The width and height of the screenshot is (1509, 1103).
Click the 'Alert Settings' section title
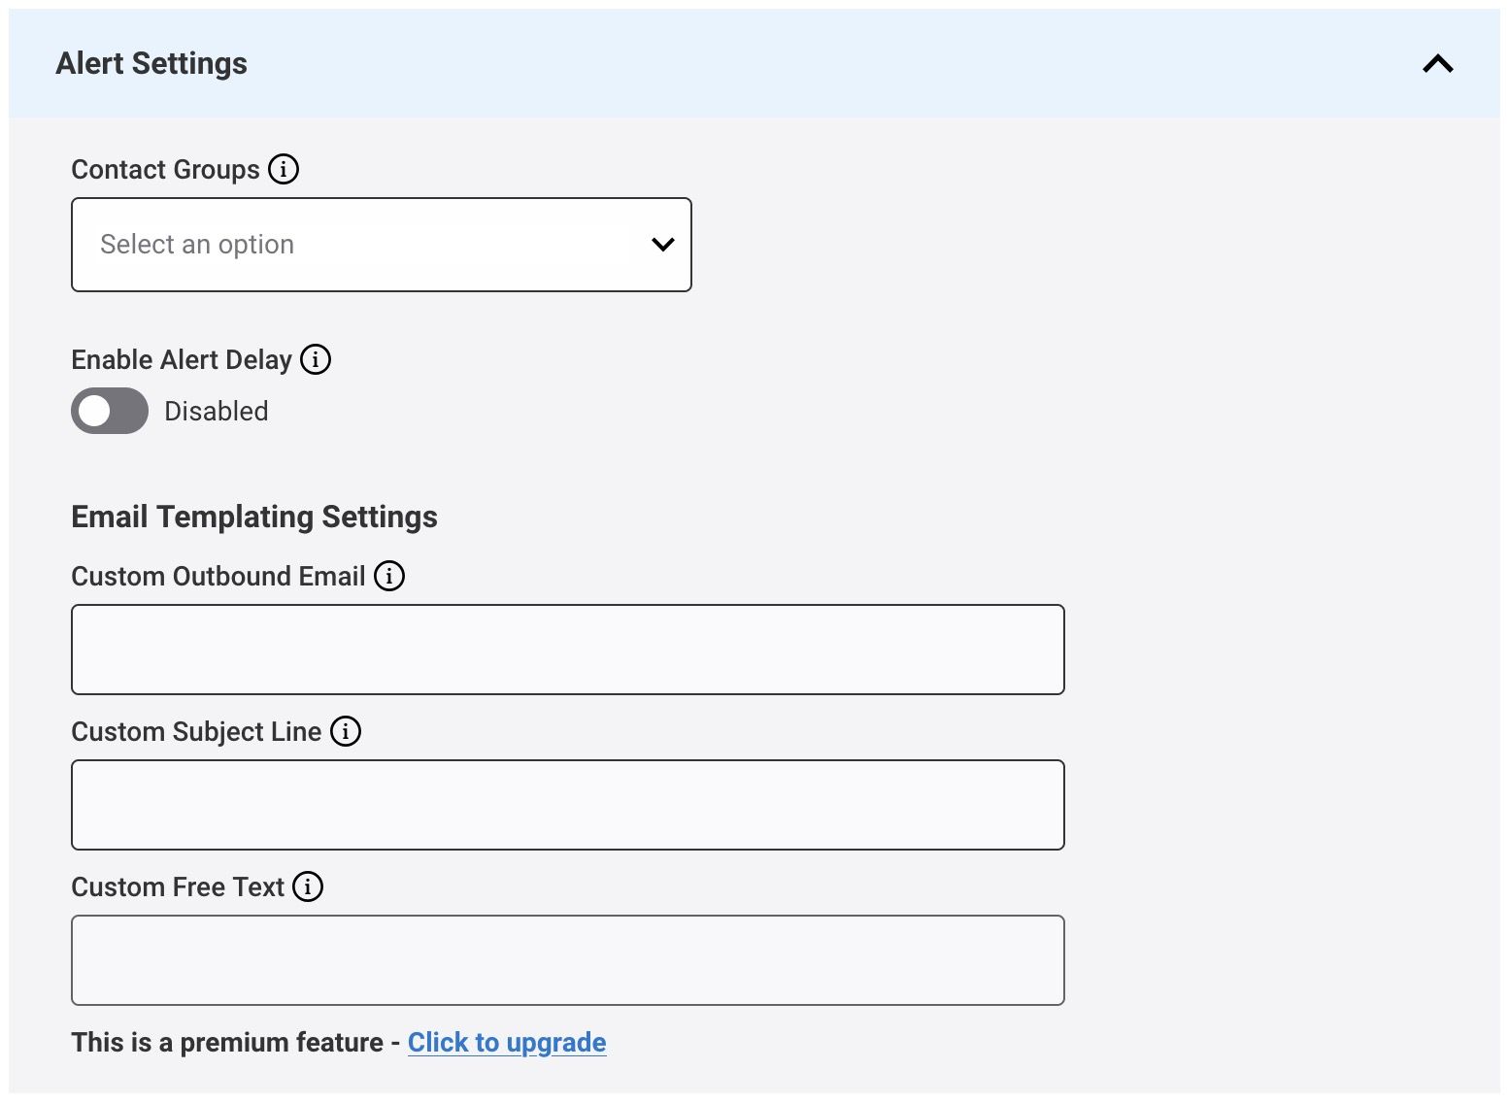coord(151,64)
